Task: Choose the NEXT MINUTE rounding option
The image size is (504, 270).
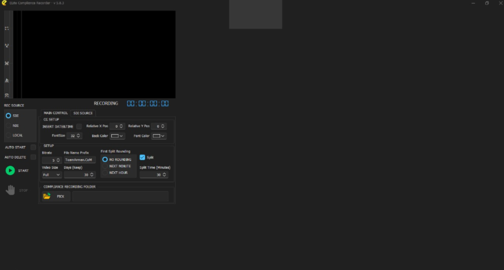Action: click(x=105, y=166)
